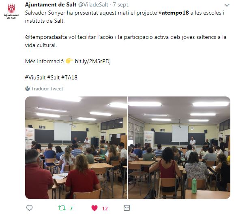Open the tweet options chevron menu
Screen dimensions: 234x214
click(x=227, y=5)
